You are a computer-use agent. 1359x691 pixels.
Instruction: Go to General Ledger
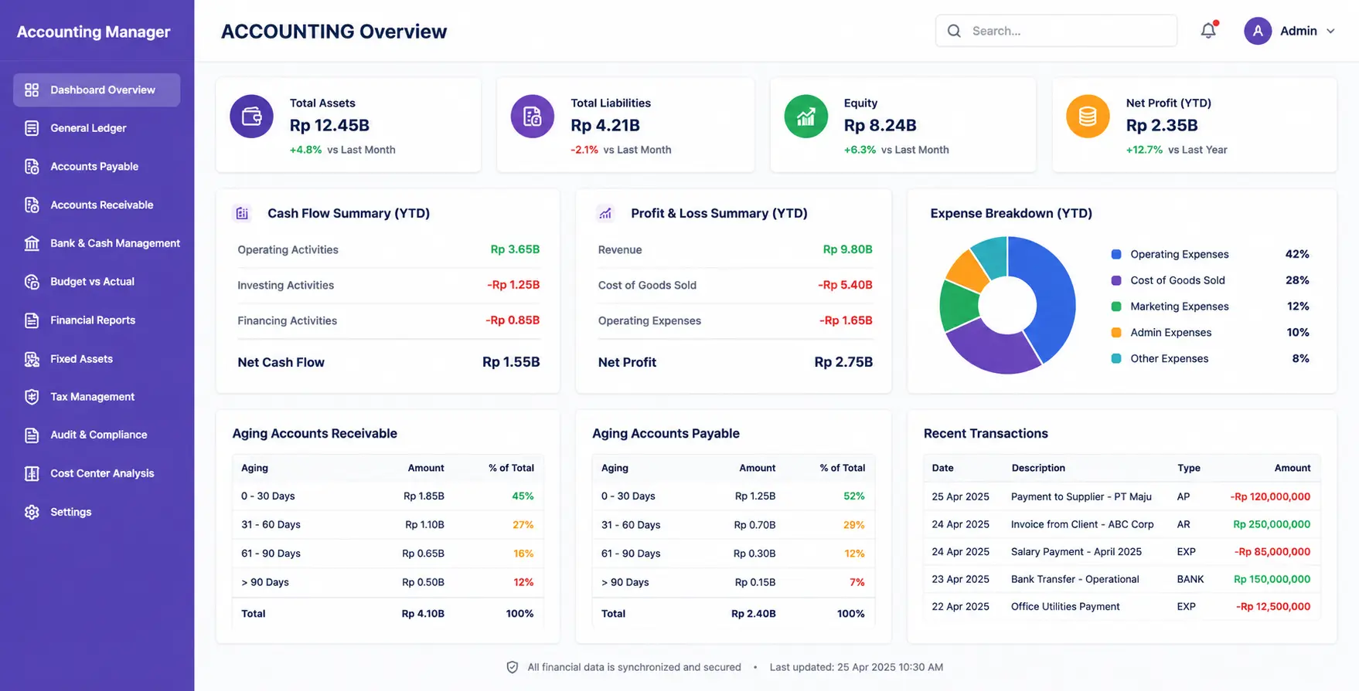coord(88,128)
